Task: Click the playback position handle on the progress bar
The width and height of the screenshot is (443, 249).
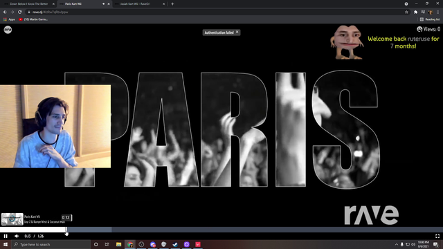Action: [66, 230]
